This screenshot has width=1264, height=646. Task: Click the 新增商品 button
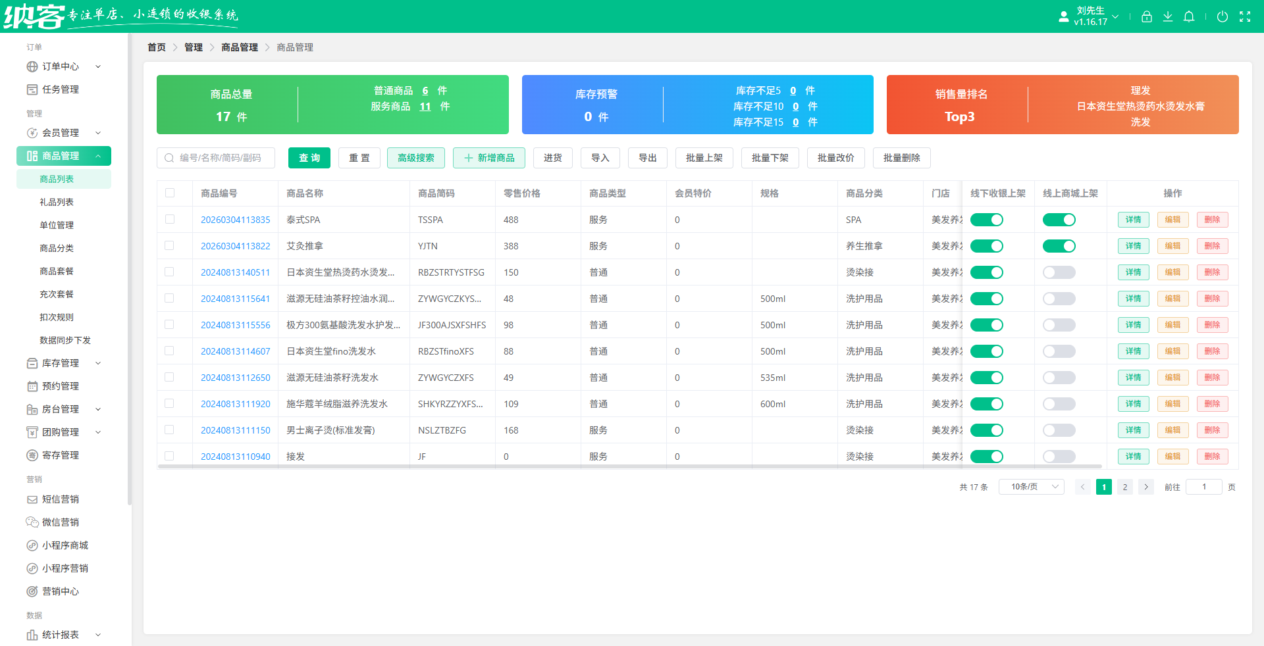(x=489, y=158)
